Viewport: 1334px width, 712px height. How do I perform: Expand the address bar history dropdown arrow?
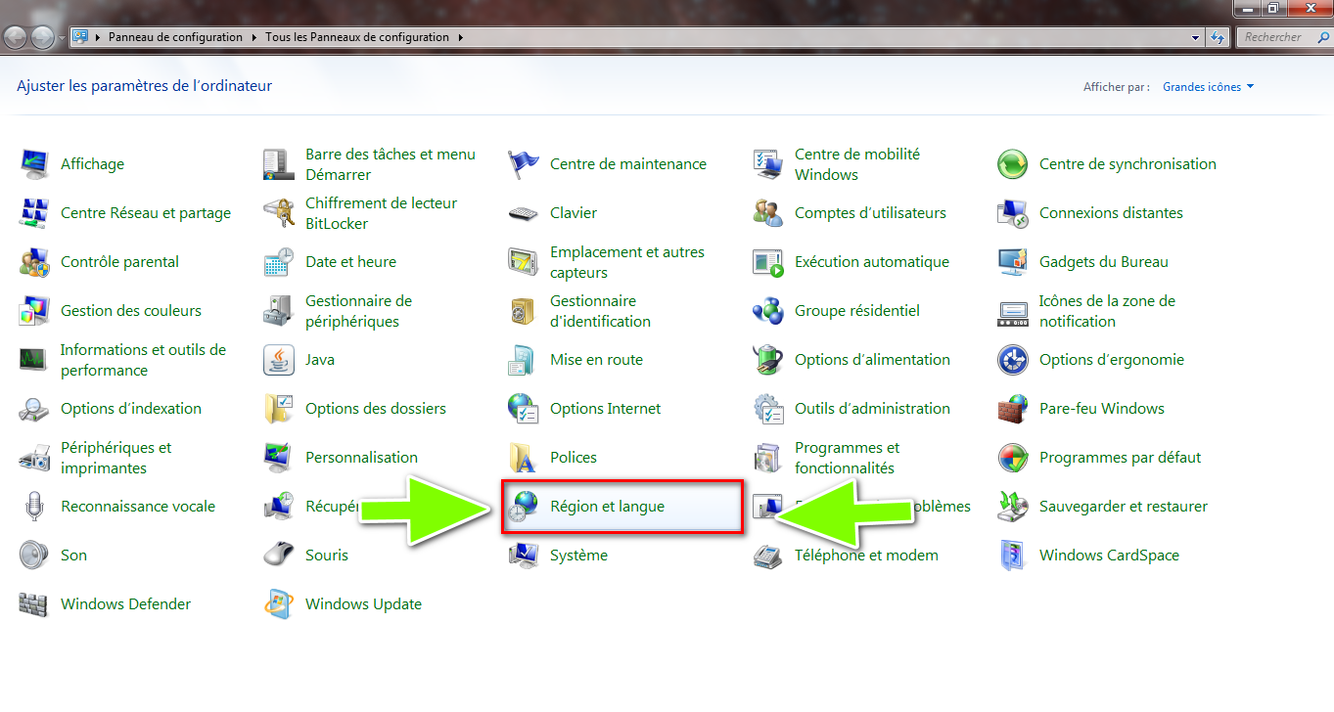point(1196,37)
